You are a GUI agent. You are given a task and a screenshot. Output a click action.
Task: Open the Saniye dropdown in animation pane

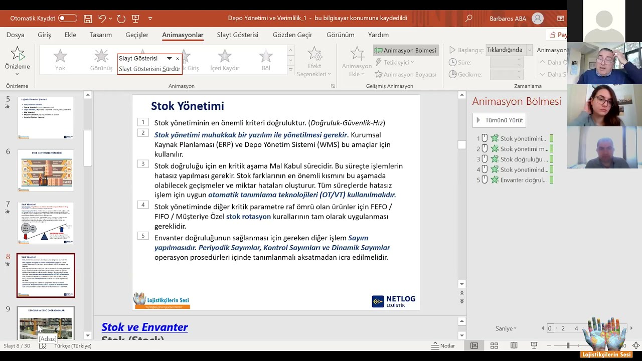coord(506,328)
